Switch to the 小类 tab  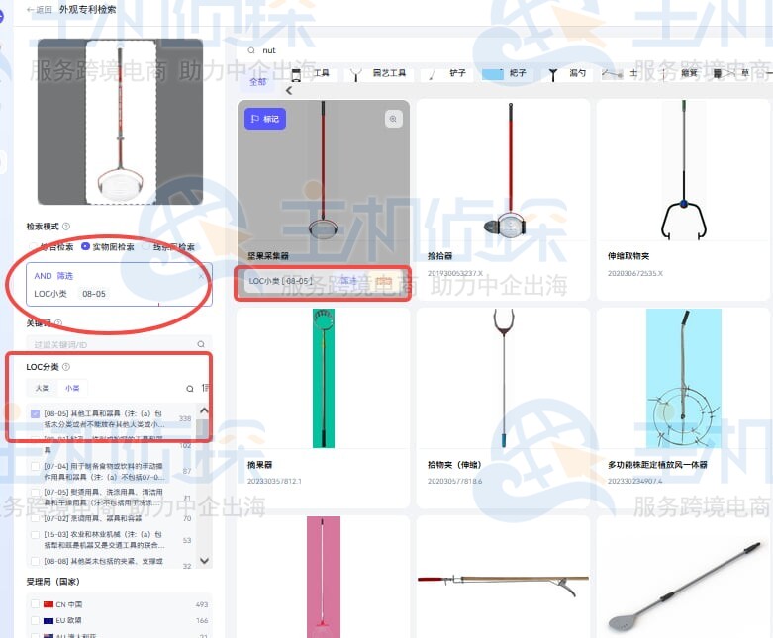pos(72,388)
